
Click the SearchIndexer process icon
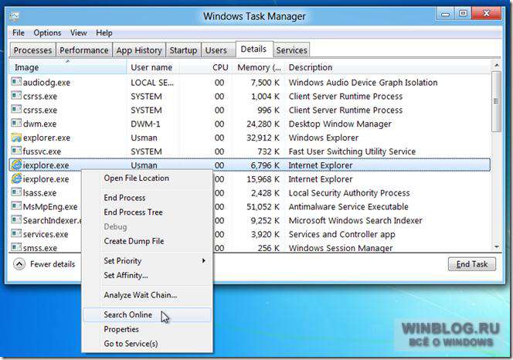pos(16,219)
